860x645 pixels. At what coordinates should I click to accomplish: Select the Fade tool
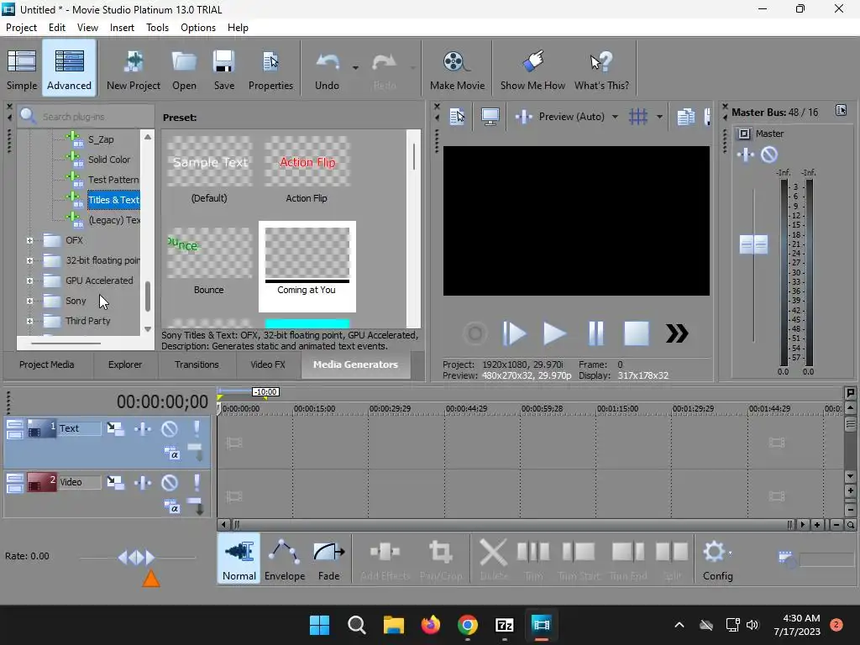(x=329, y=559)
